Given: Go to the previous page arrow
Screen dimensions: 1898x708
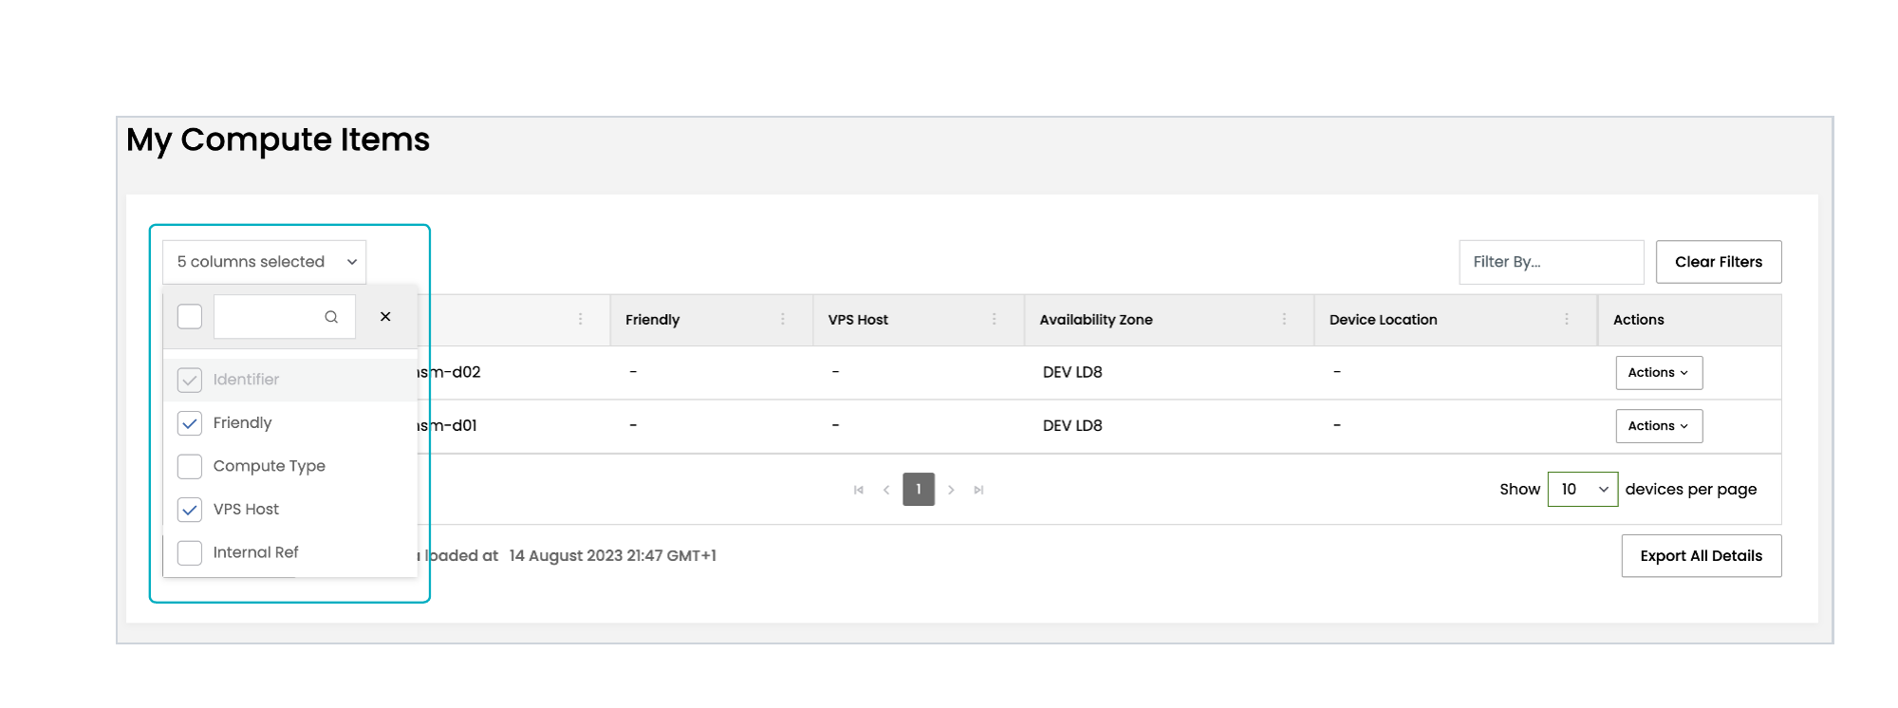Looking at the screenshot, I should tap(886, 490).
